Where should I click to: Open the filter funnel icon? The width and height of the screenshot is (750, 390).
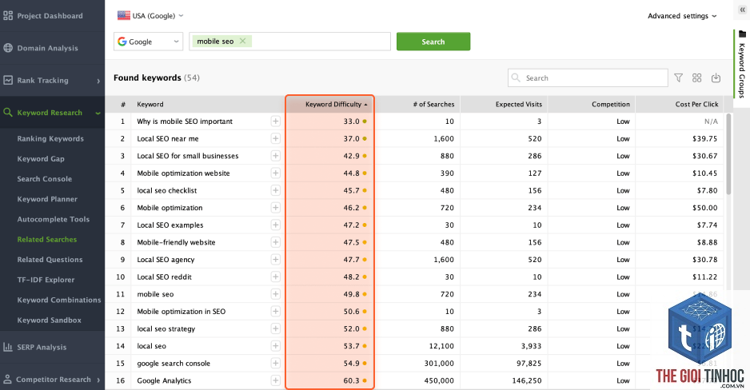tap(678, 78)
